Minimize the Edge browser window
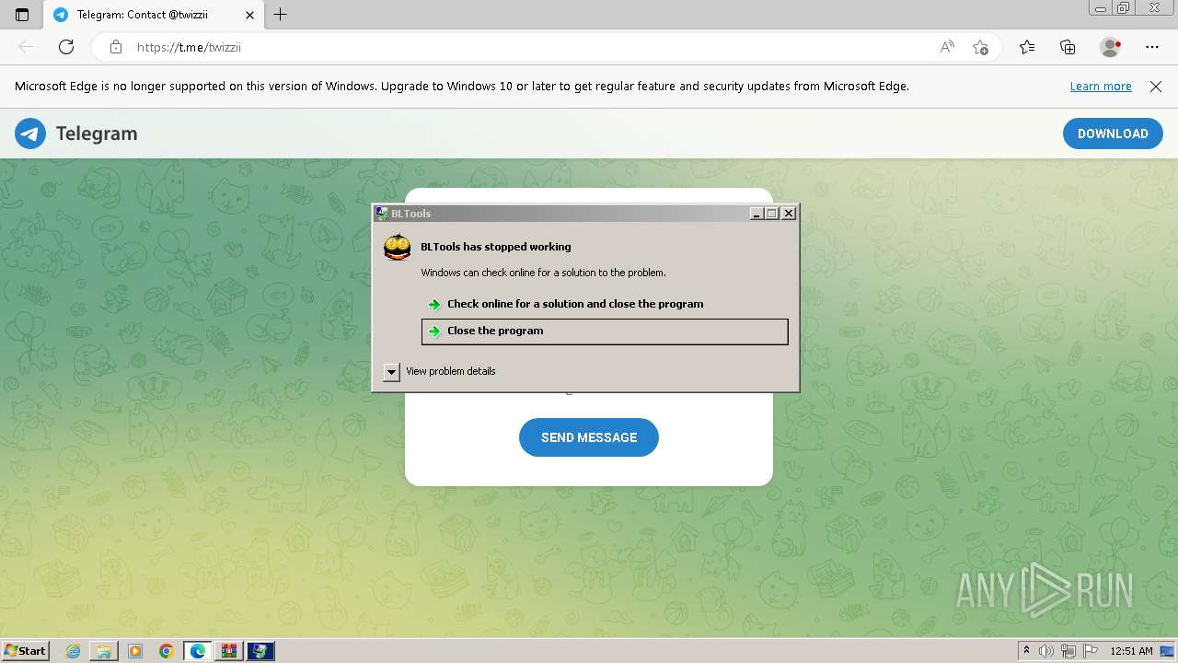 click(x=1100, y=8)
